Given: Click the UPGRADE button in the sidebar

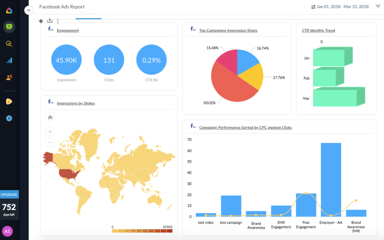Looking at the screenshot, I should pyautogui.click(x=9, y=194).
